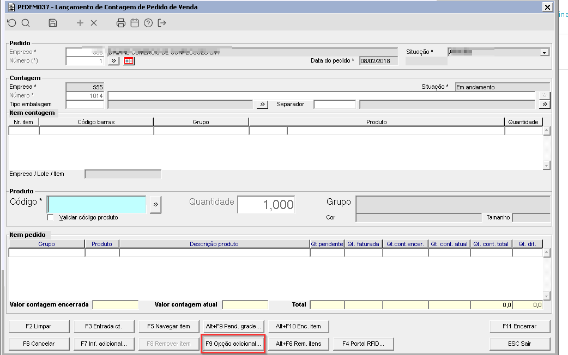Toggle the Validar código produto checkbox

tap(50, 217)
